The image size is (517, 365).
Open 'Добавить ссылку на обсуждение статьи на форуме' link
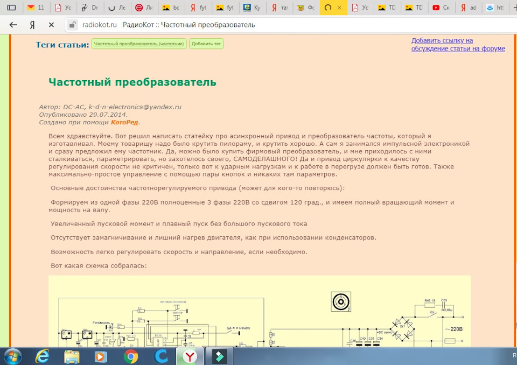458,45
